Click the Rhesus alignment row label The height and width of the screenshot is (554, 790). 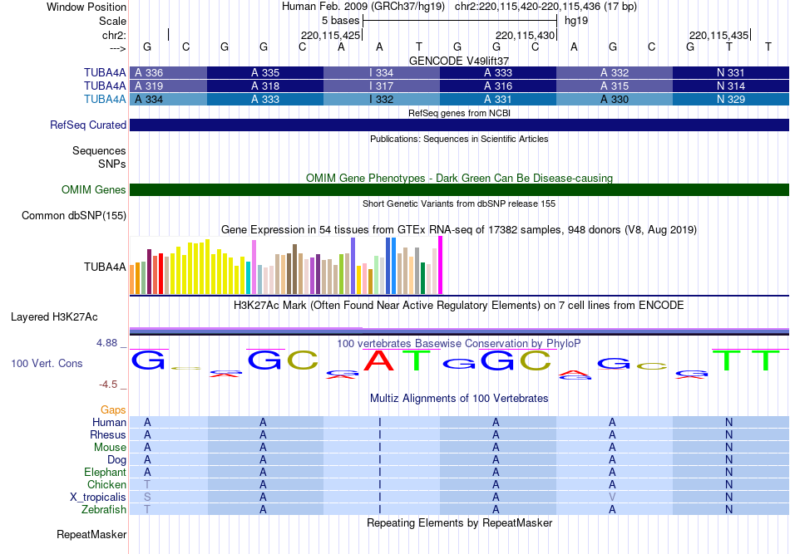coord(108,434)
